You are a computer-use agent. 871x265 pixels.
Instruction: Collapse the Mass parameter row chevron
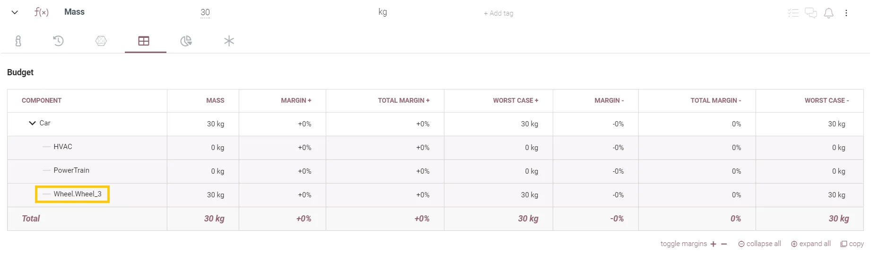[15, 13]
